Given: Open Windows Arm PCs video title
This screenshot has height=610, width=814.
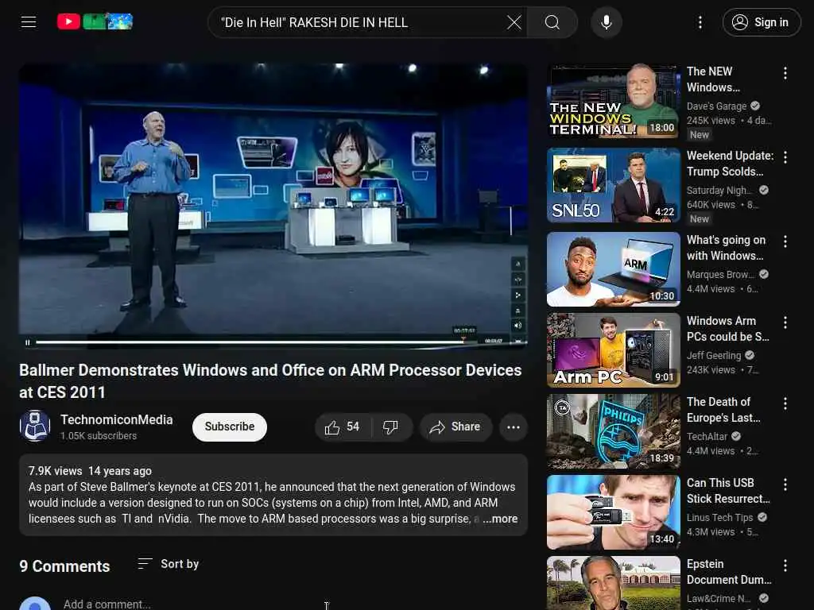Looking at the screenshot, I should (727, 329).
